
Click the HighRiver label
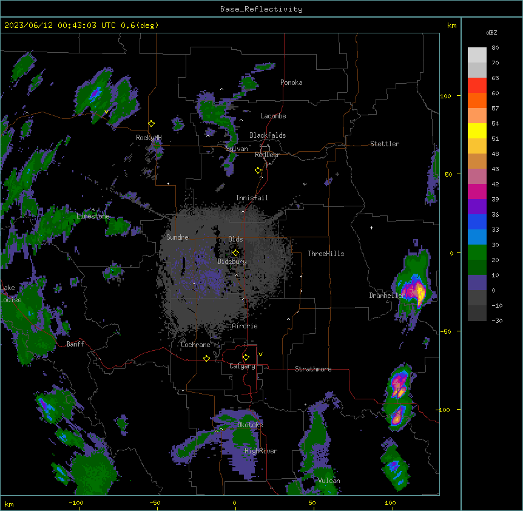point(261,451)
